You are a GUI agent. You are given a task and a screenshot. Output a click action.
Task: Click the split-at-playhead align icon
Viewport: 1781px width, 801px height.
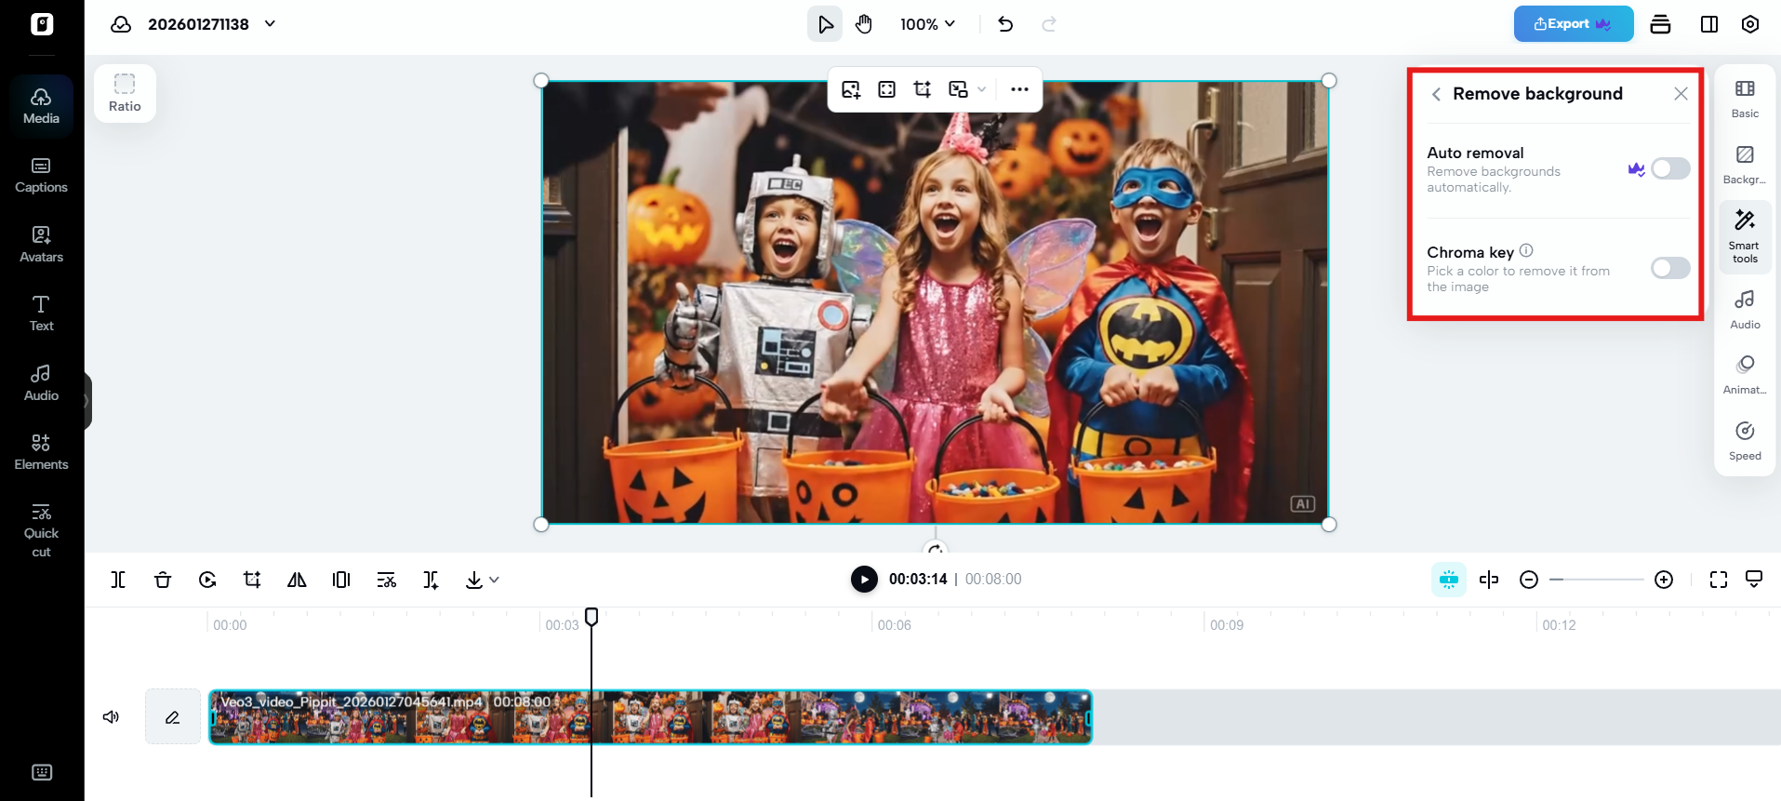[x=1489, y=580]
